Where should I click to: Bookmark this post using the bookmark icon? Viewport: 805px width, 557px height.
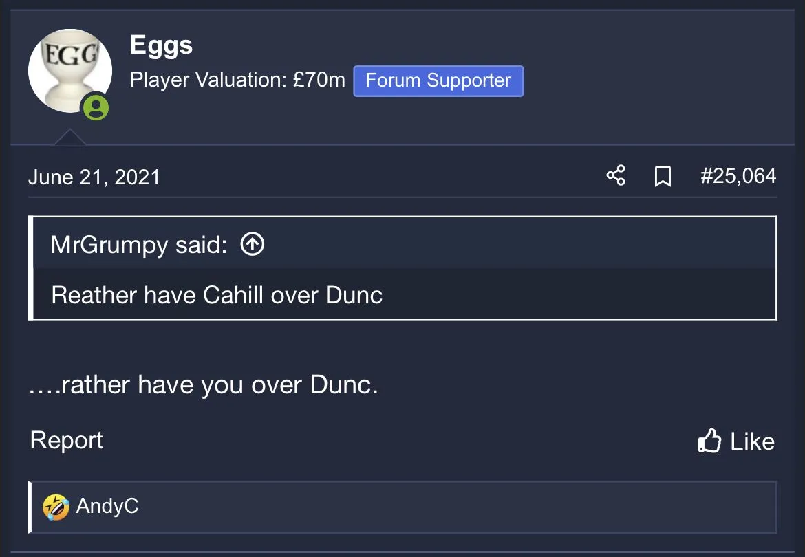pyautogui.click(x=662, y=177)
